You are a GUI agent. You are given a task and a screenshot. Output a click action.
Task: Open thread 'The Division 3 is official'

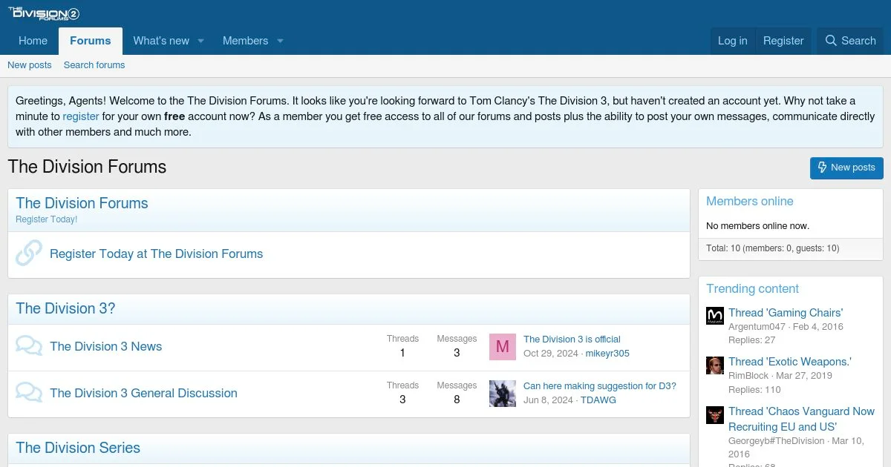pos(572,340)
